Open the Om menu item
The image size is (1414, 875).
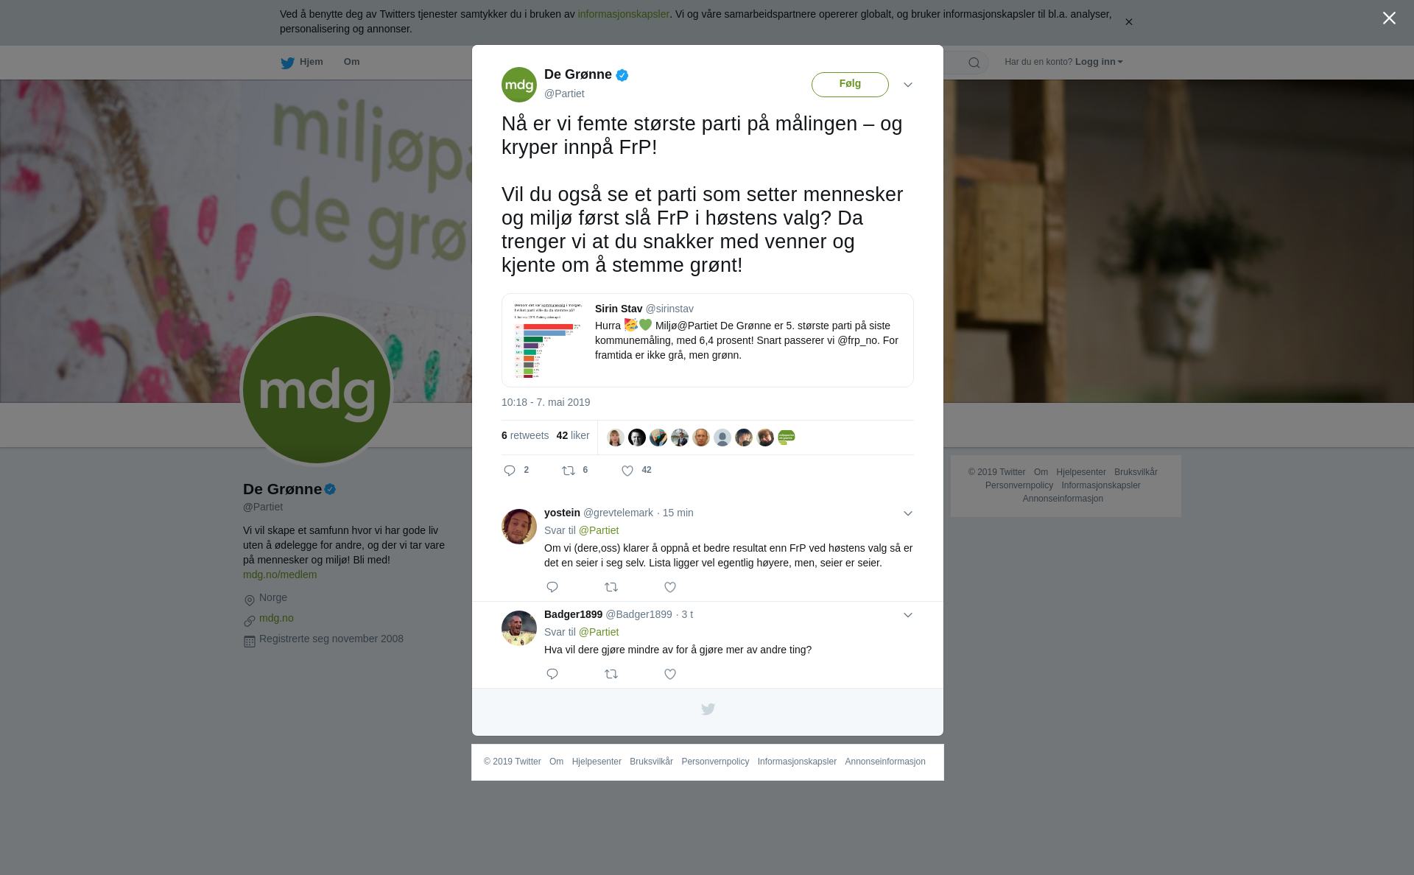coord(351,62)
